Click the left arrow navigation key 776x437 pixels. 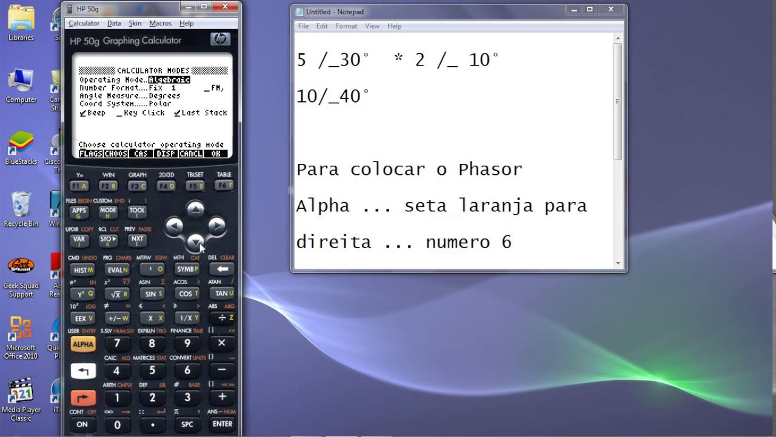point(174,226)
